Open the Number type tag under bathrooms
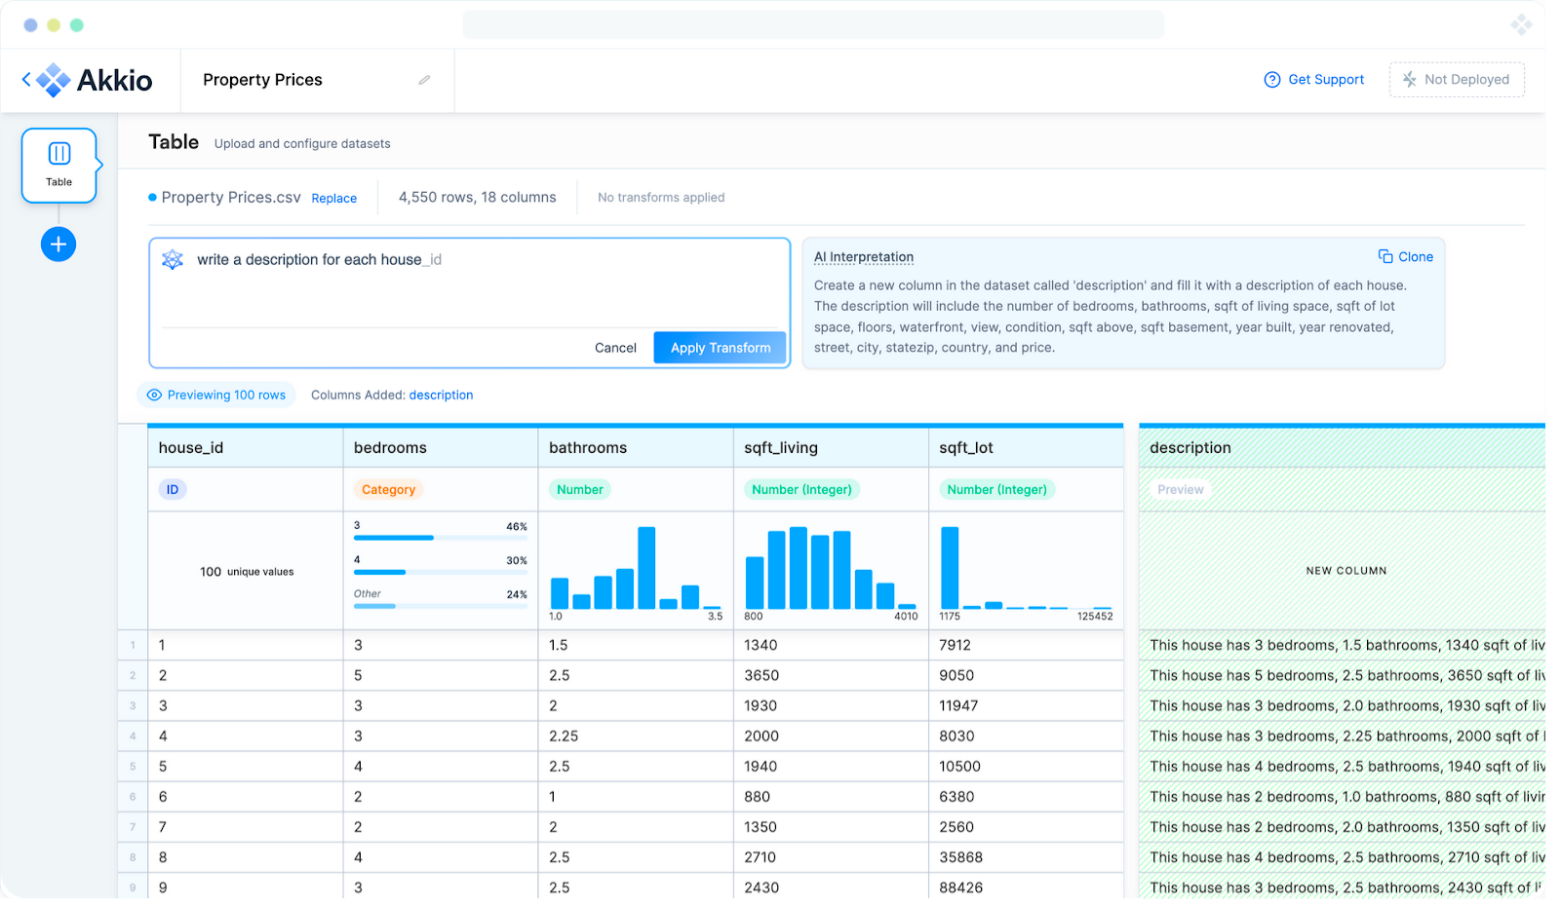 coord(580,489)
